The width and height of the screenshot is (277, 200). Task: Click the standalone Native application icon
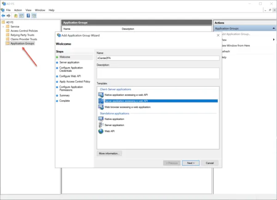[101, 119]
